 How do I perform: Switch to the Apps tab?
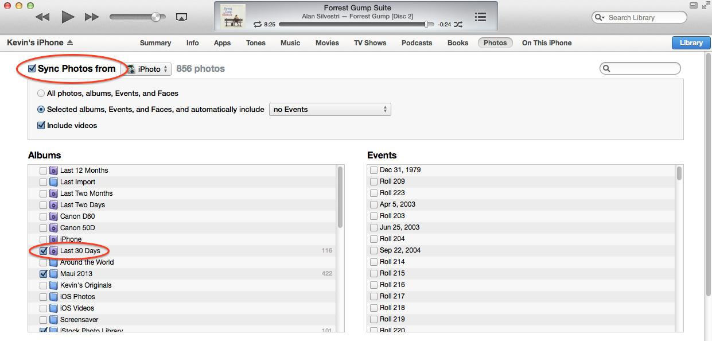click(222, 43)
